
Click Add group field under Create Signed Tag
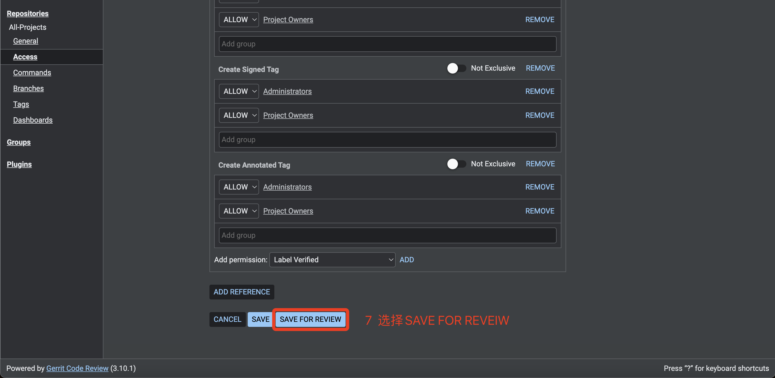pos(387,139)
